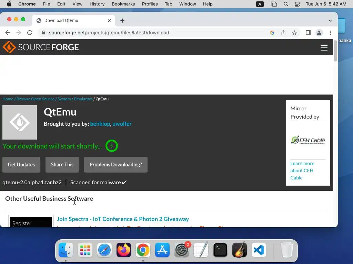Open Launchpad from the Dock

point(85,250)
